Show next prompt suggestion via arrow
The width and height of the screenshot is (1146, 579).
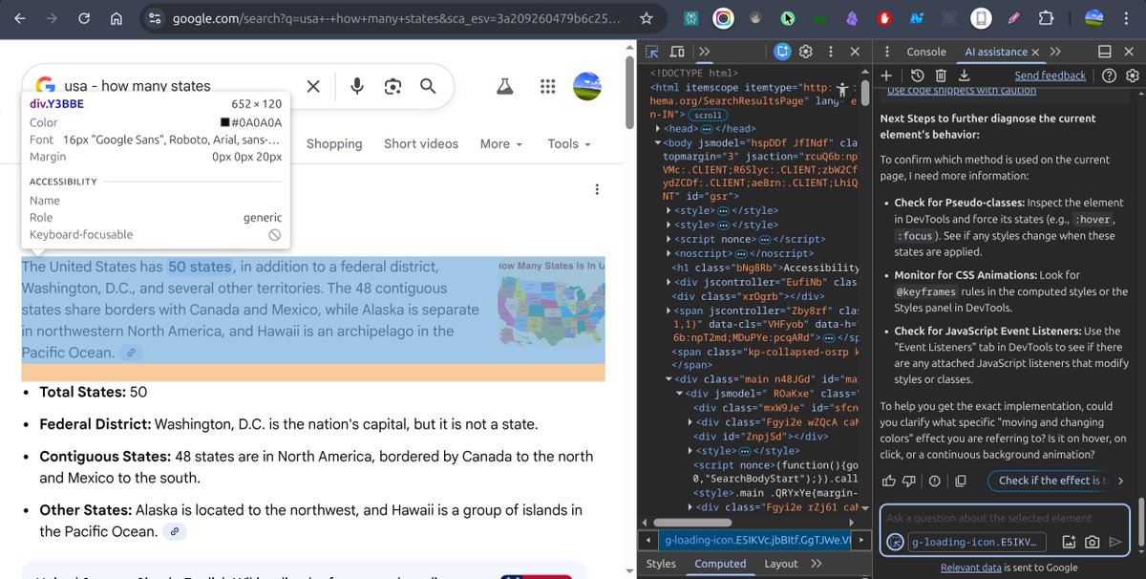pyautogui.click(x=1121, y=481)
